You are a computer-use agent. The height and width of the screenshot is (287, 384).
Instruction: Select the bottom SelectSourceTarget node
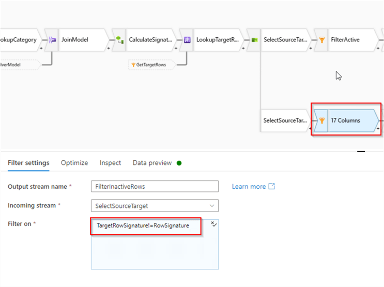pyautogui.click(x=285, y=120)
